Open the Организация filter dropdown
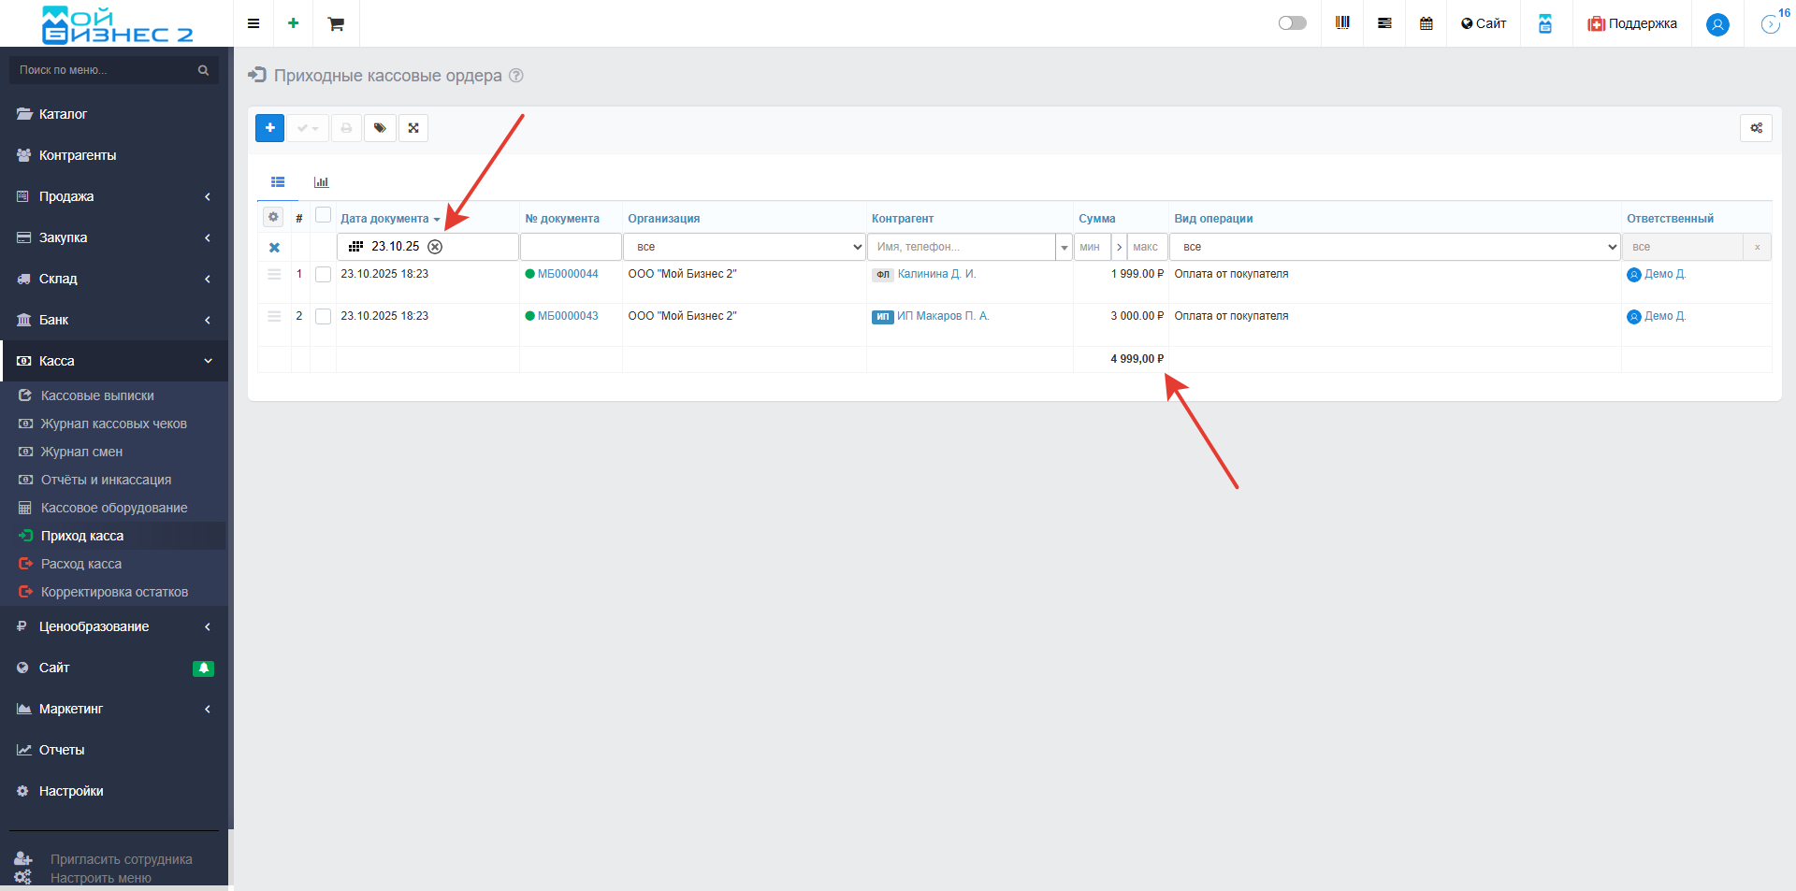This screenshot has height=891, width=1796. pos(744,247)
